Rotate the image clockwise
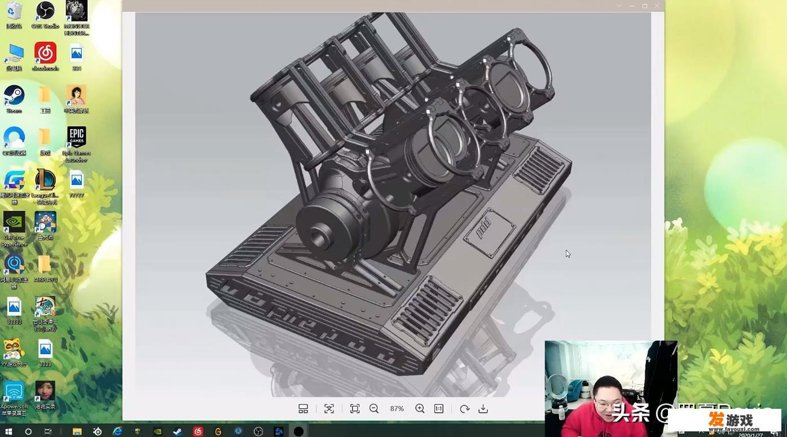This screenshot has width=787, height=437. click(x=464, y=409)
